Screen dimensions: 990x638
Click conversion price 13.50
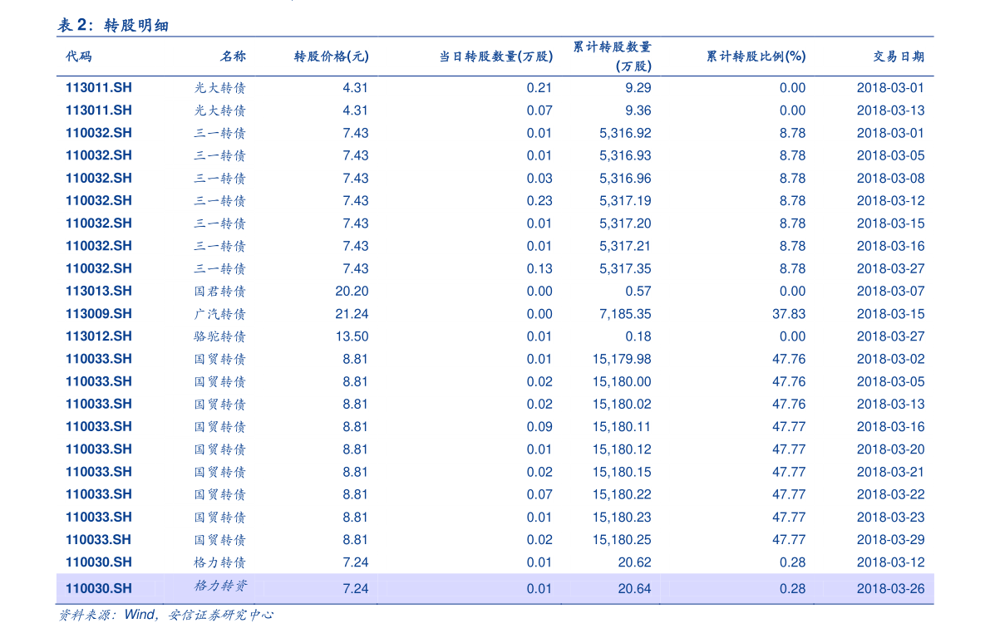point(352,336)
